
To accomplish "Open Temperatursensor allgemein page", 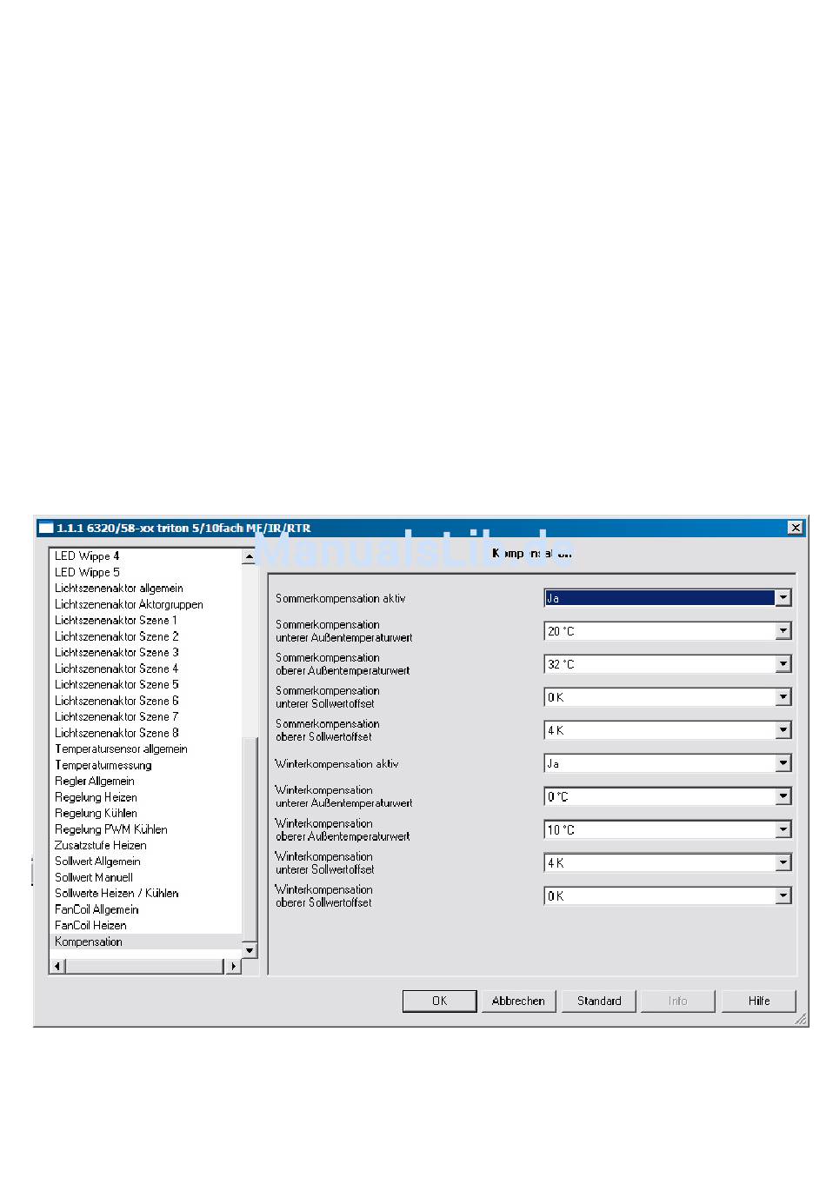I will 121,749.
